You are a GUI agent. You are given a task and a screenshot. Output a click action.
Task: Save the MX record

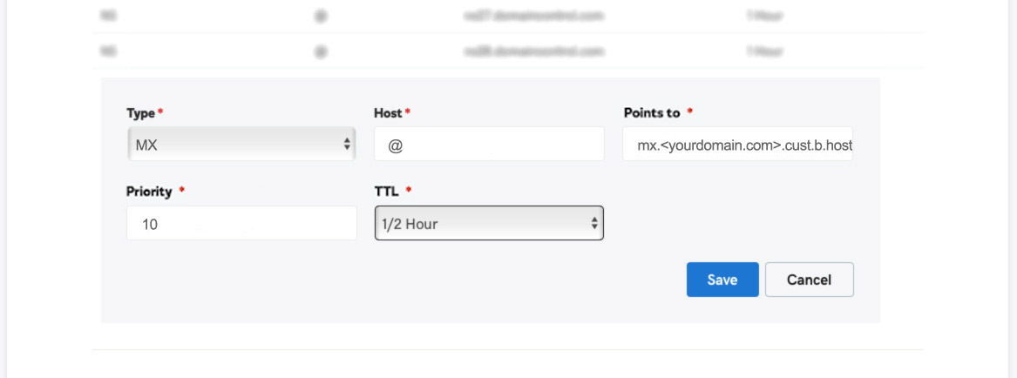(722, 280)
